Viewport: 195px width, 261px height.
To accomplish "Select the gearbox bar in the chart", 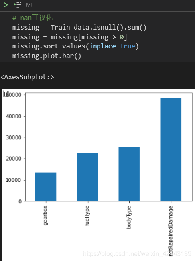I will (46, 187).
